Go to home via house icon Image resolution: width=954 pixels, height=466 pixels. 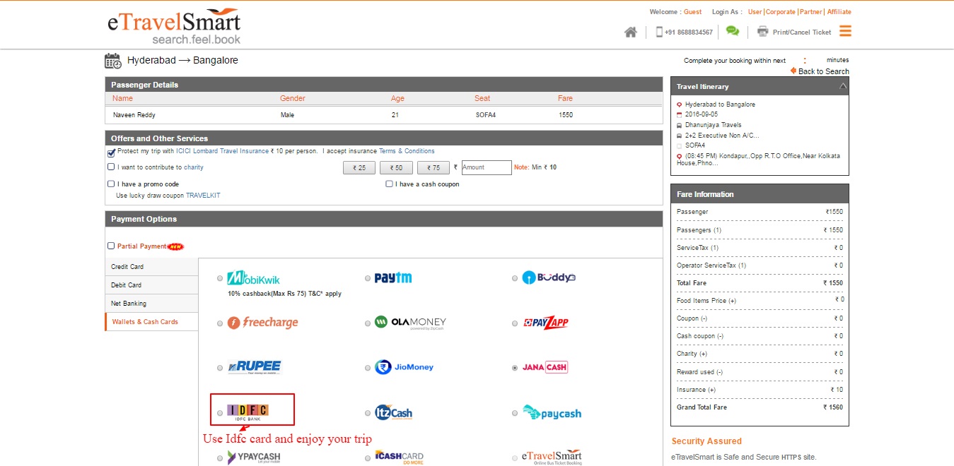631,32
